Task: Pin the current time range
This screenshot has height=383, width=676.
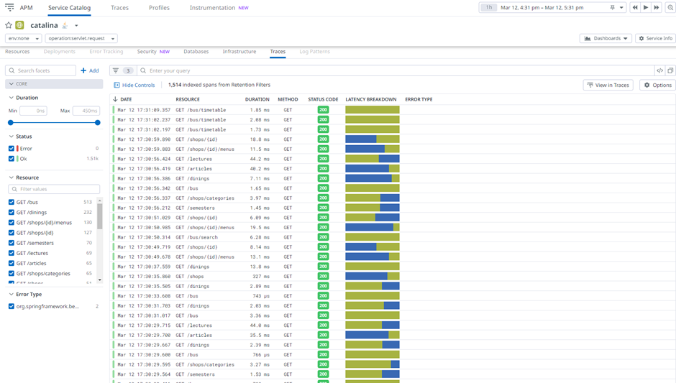Action: [x=612, y=7]
